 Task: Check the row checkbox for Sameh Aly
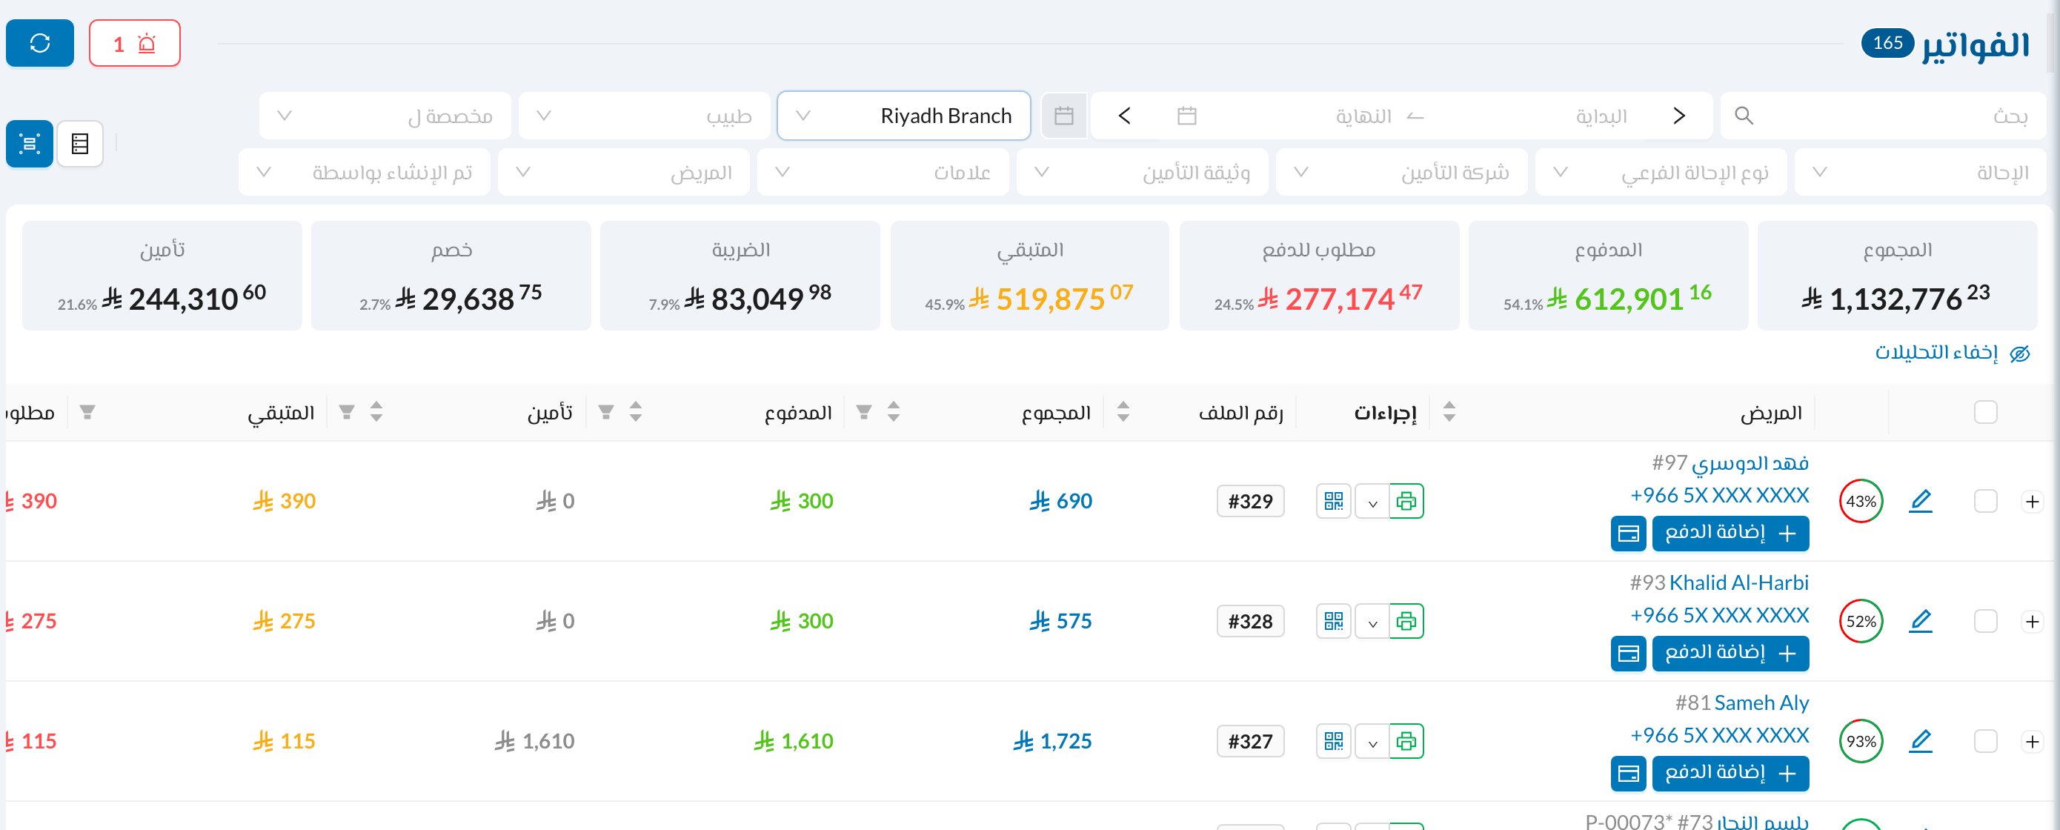click(x=1986, y=741)
